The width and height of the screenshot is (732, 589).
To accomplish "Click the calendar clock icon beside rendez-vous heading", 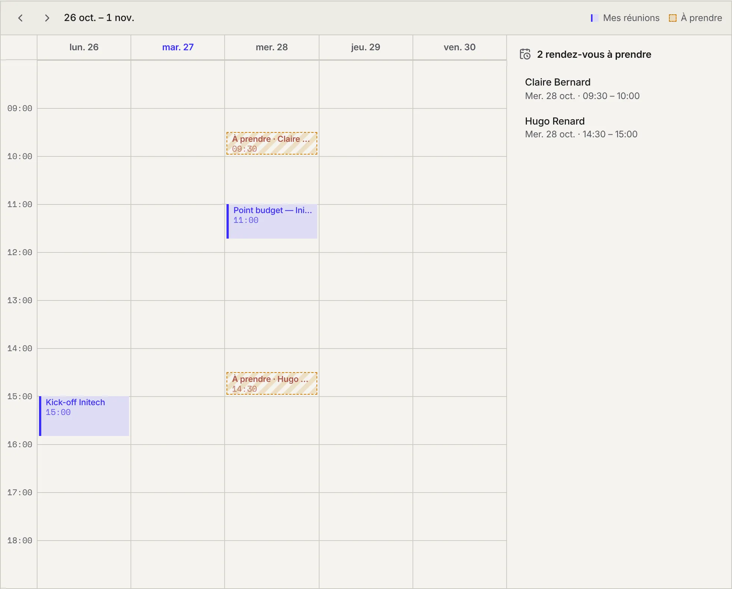I will pyautogui.click(x=525, y=54).
